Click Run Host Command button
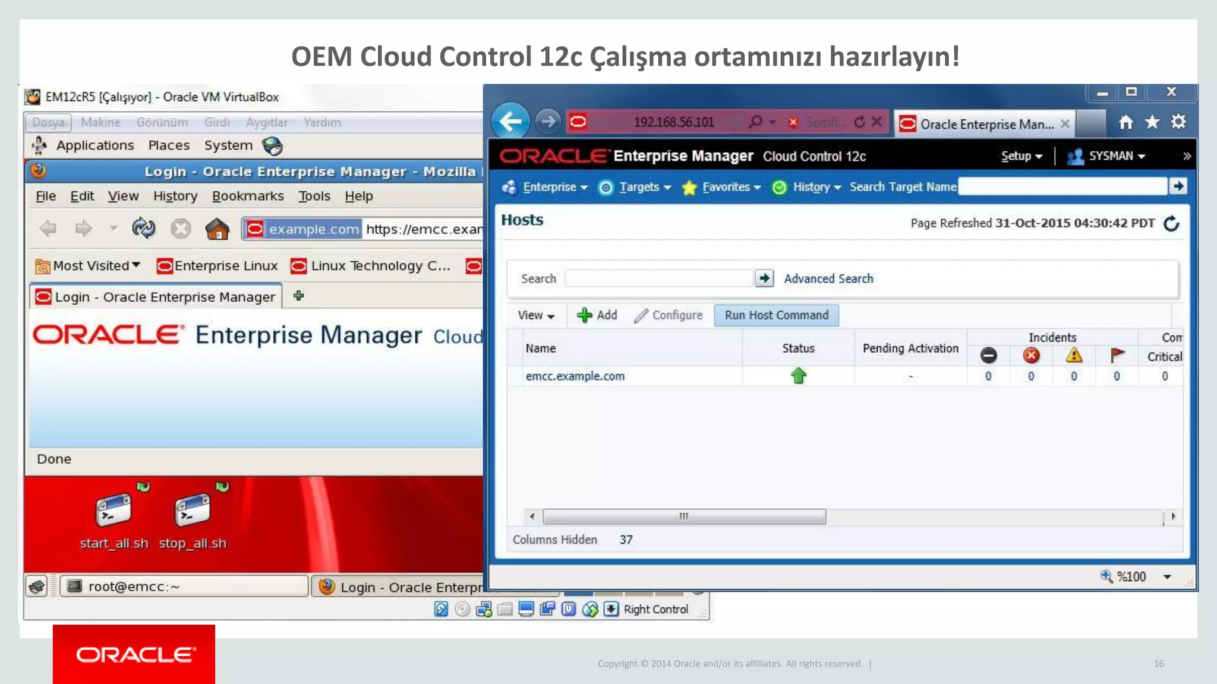Screen dimensions: 1217x684 (776, 315)
